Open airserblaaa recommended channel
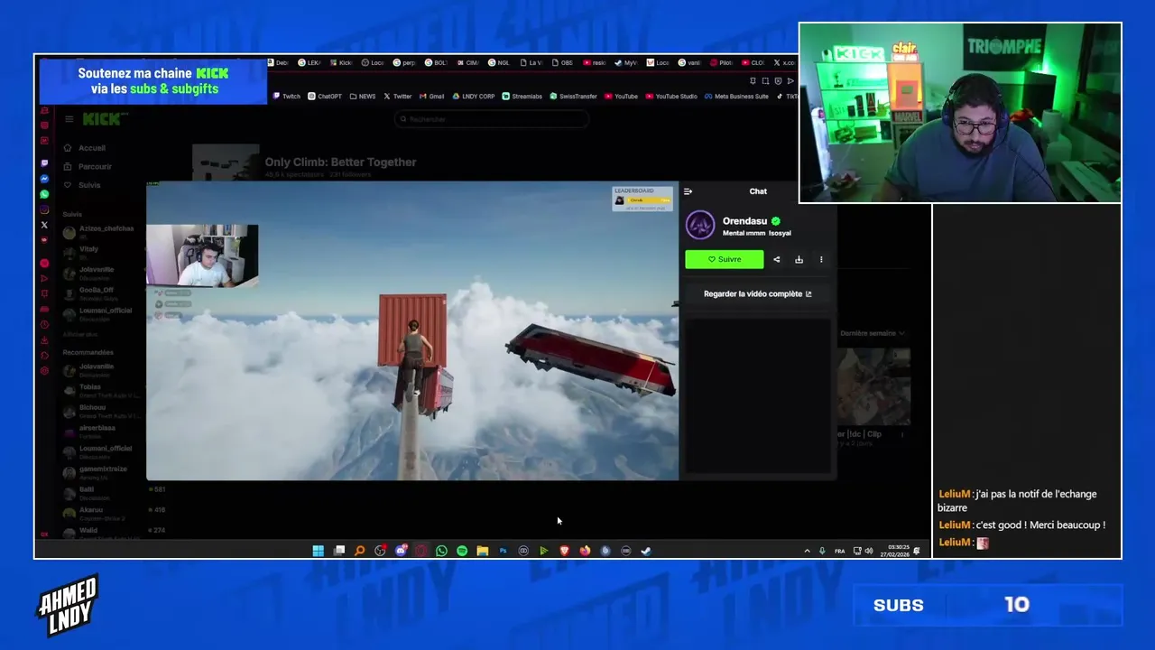The image size is (1155, 650). coord(99,432)
